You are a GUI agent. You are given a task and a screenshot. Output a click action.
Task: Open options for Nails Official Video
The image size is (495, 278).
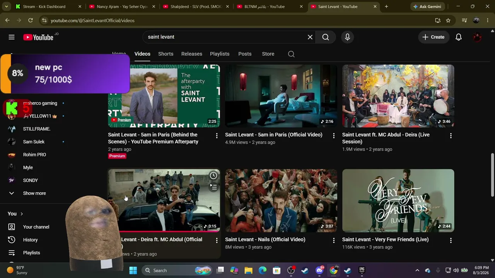(x=334, y=241)
